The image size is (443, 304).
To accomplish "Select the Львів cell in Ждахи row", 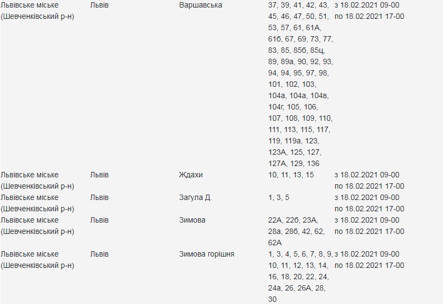I will click(x=99, y=175).
